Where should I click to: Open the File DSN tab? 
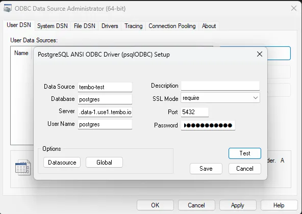pos(85,26)
